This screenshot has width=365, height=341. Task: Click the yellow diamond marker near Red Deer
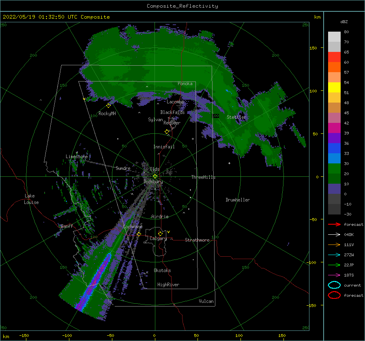[x=167, y=132]
